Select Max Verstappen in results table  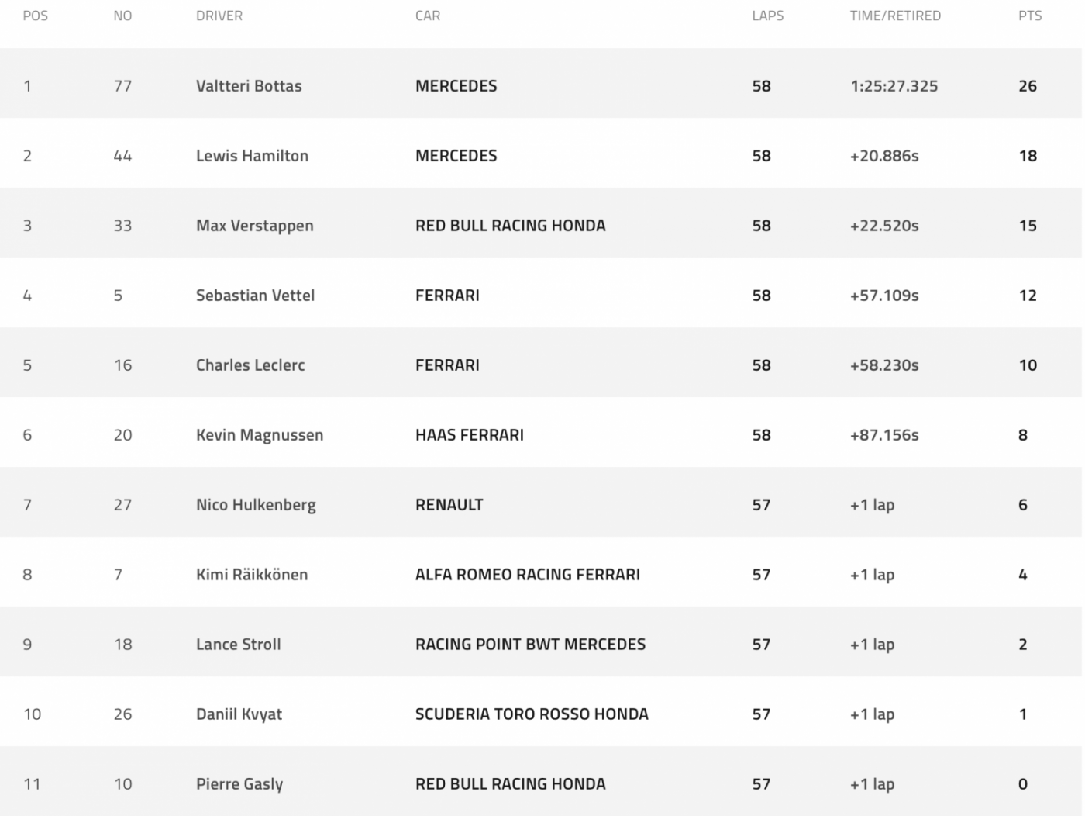[254, 226]
